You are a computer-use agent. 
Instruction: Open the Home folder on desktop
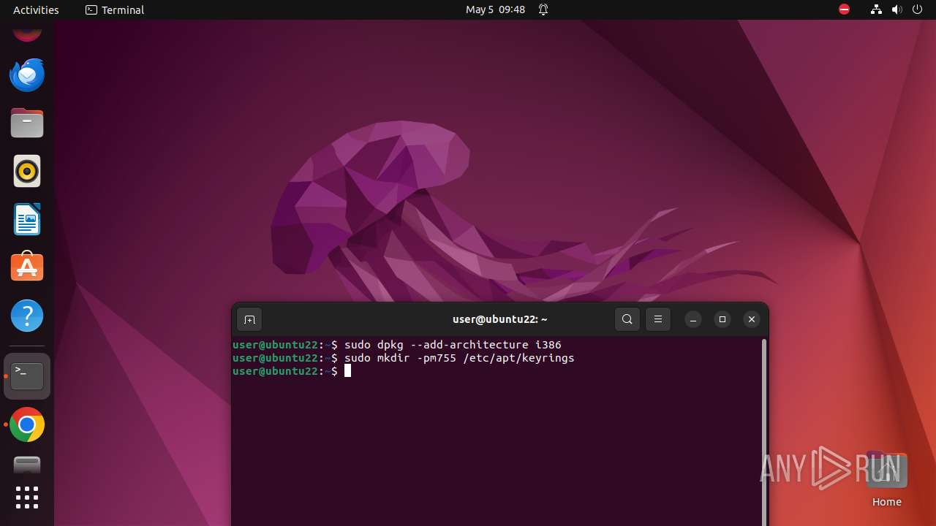point(886,479)
